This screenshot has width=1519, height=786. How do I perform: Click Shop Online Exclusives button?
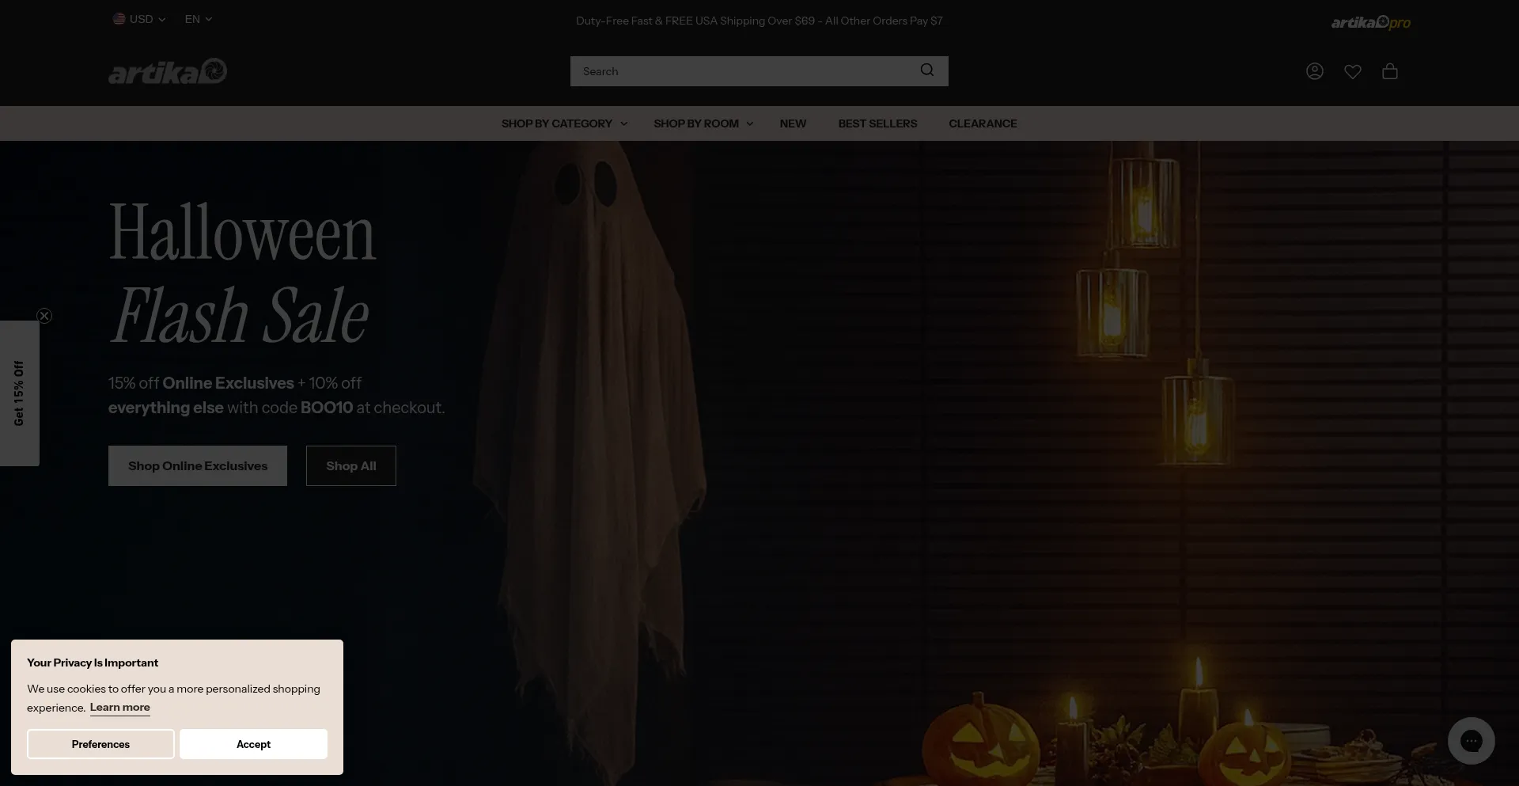[198, 465]
